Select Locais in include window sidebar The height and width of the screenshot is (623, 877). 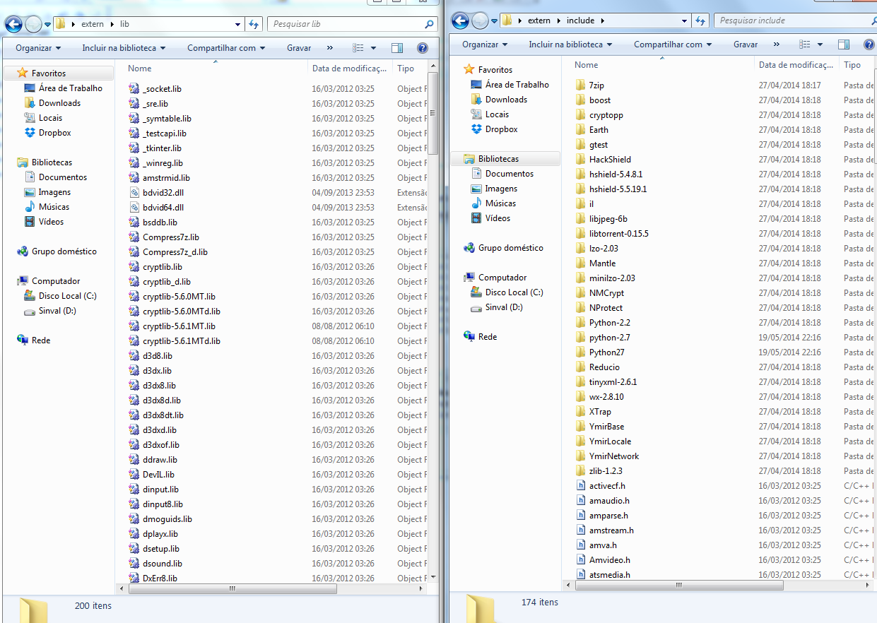pyautogui.click(x=497, y=114)
